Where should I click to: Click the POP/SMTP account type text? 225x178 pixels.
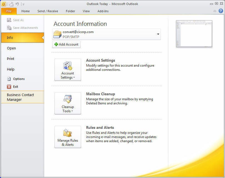tap(71, 37)
